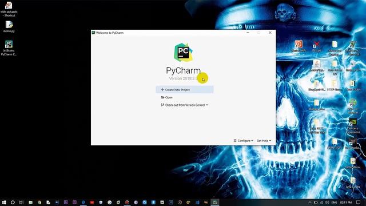Click the ENG language indicator

click(x=334, y=202)
